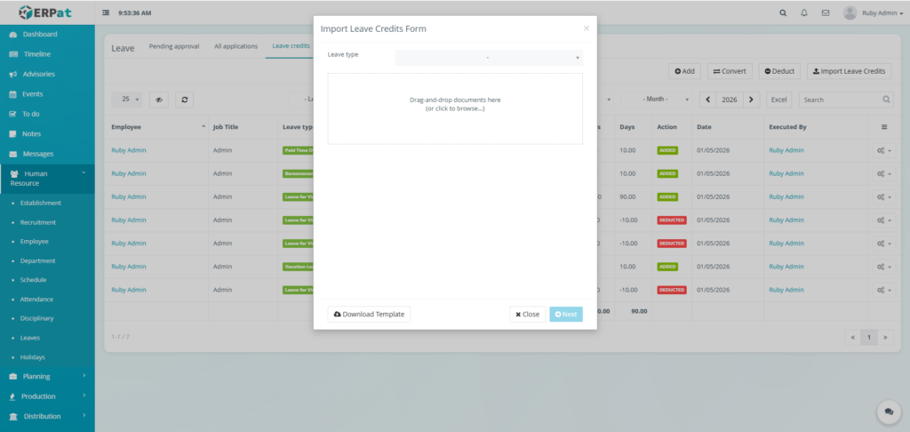Open Notes in sidebar
The image size is (910, 432).
[x=47, y=133]
